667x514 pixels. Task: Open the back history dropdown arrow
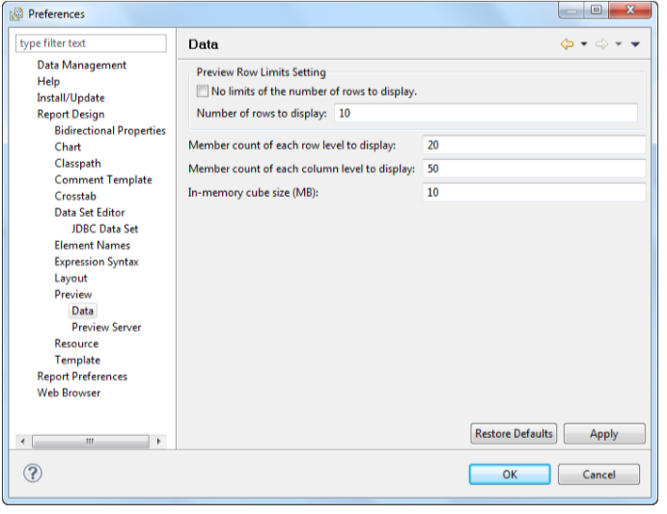(x=584, y=43)
